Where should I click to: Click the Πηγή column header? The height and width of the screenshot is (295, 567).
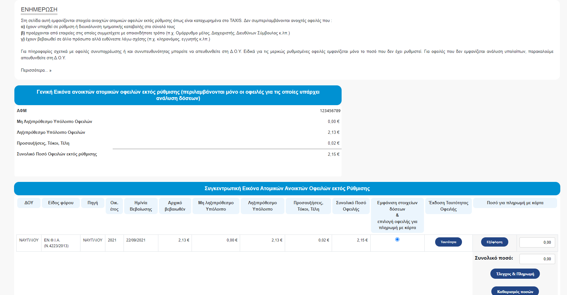tap(93, 203)
